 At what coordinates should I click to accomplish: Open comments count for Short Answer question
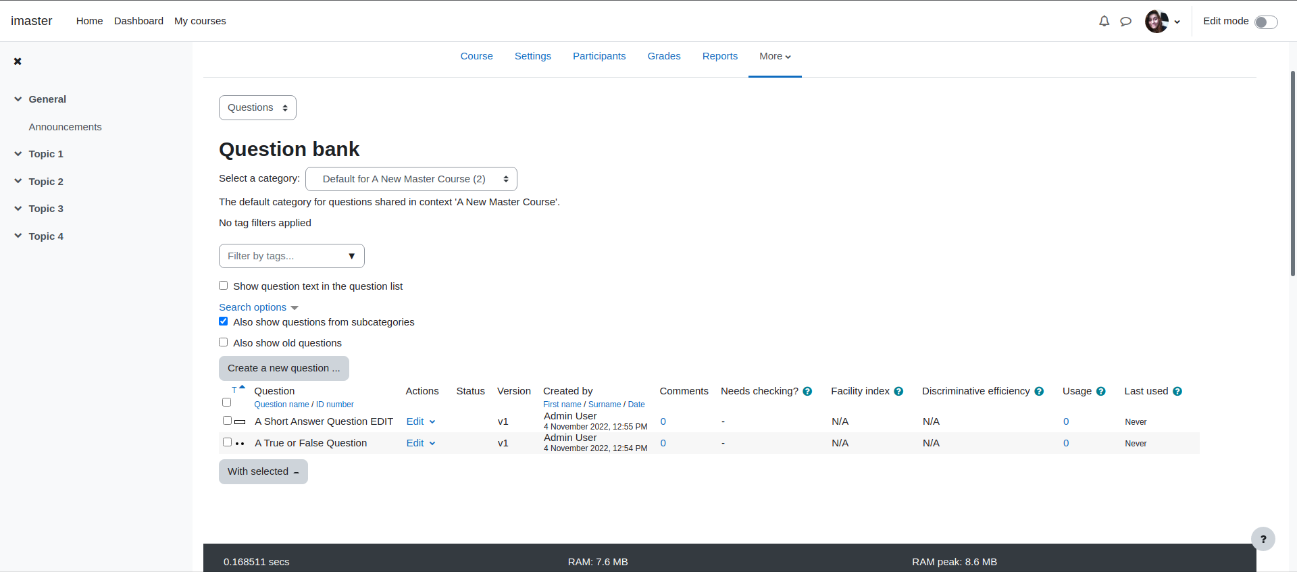663,421
